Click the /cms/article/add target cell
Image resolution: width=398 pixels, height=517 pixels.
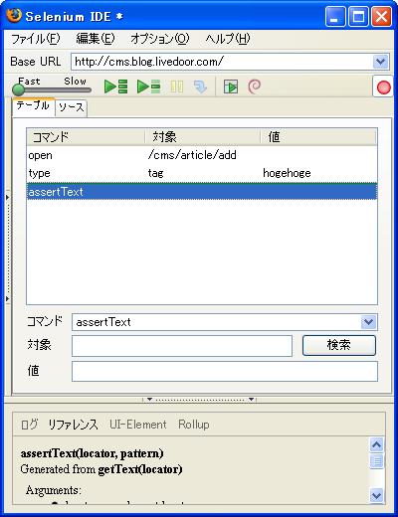tap(192, 155)
